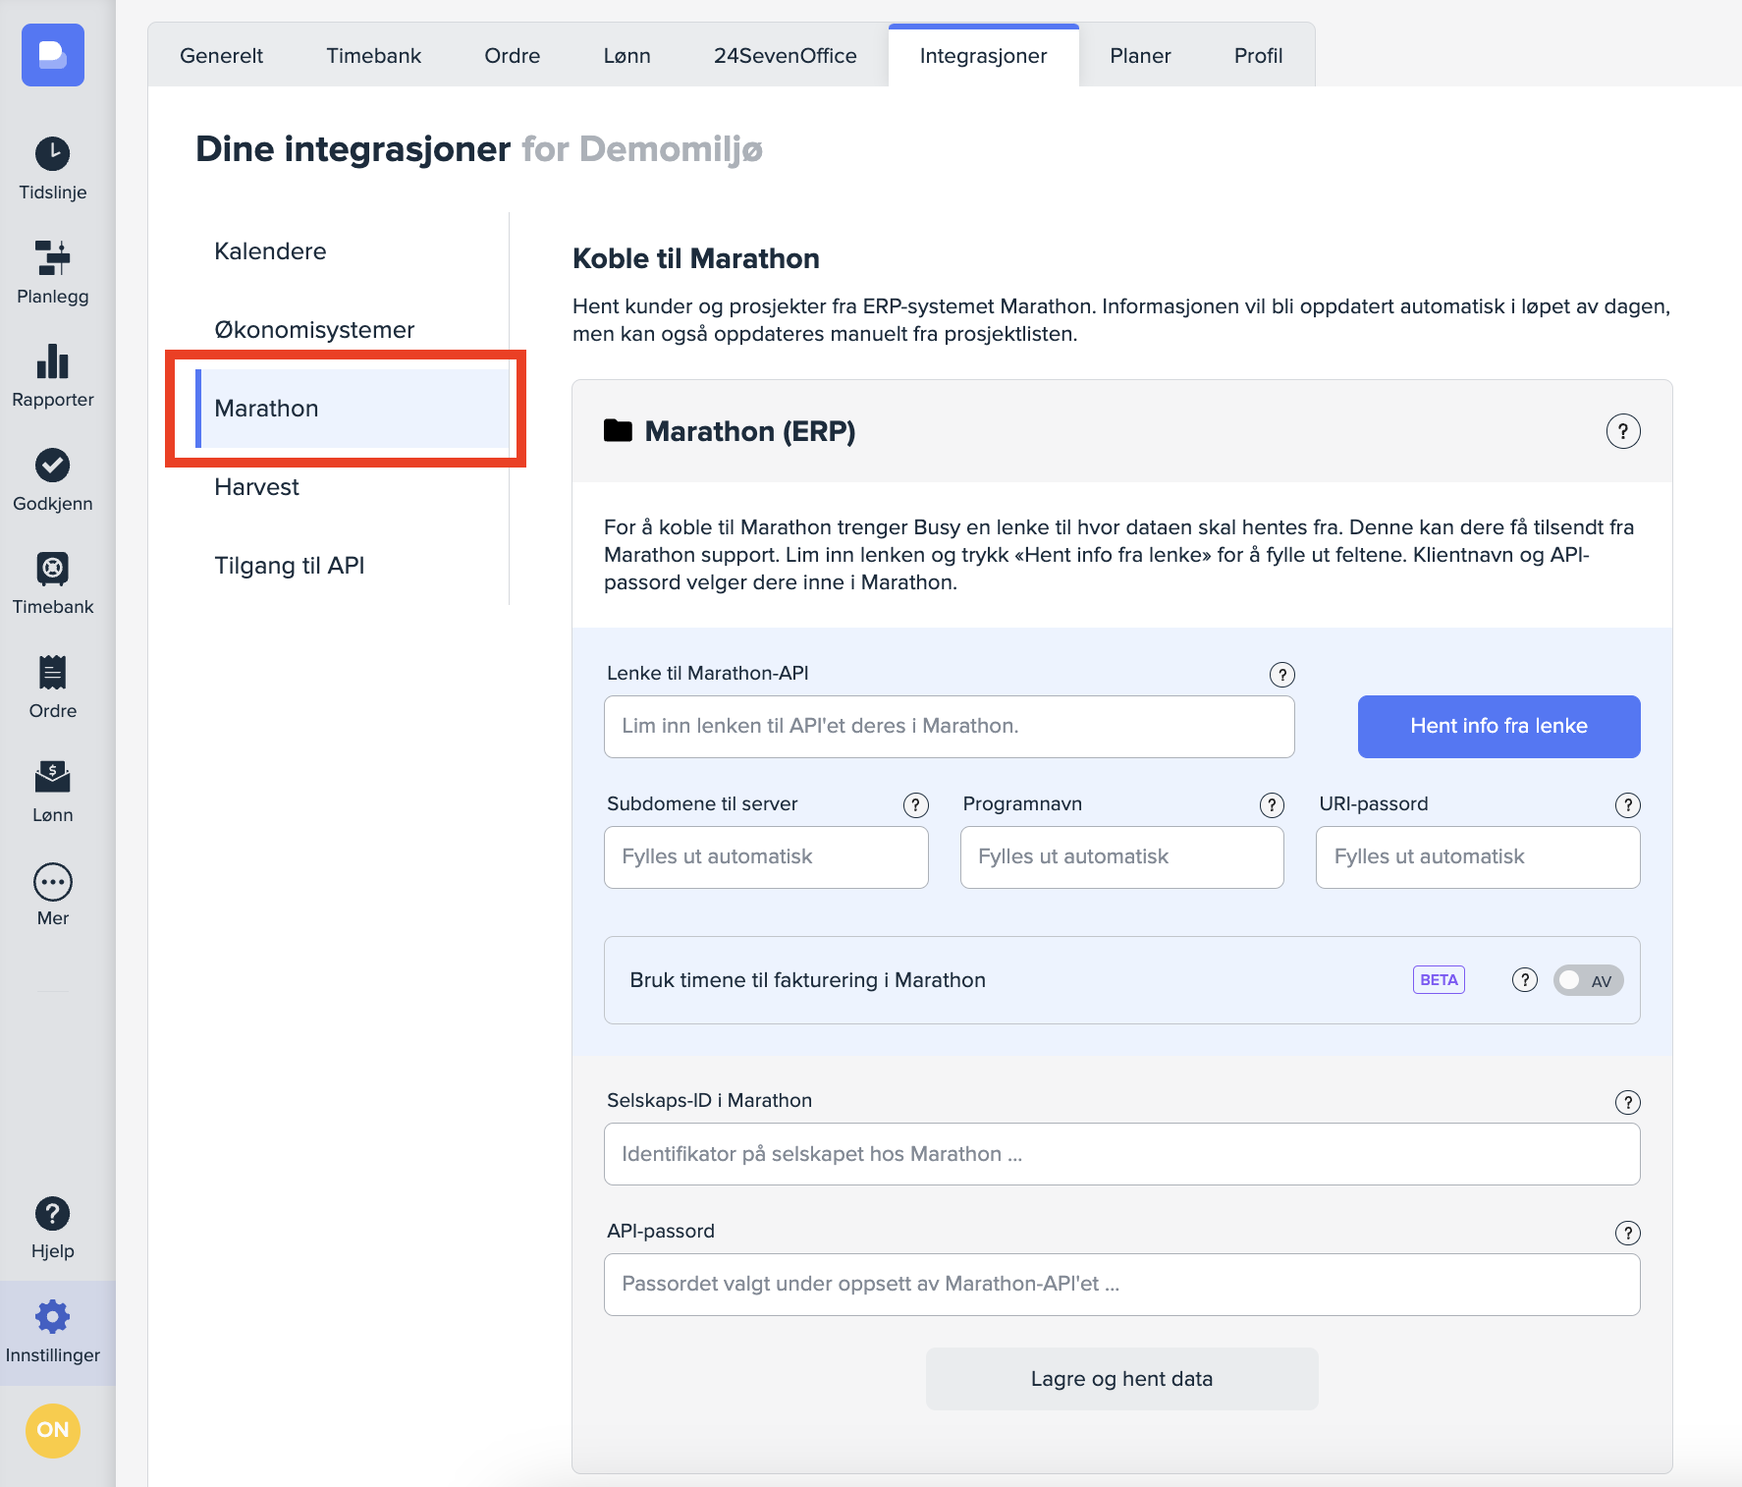Go to Godkjenn checkmark icon
This screenshot has width=1742, height=1487.
tap(53, 466)
